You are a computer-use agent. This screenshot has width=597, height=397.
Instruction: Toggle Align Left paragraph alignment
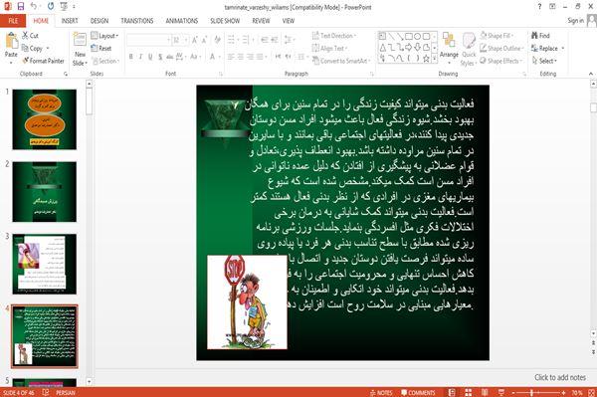pos(231,57)
